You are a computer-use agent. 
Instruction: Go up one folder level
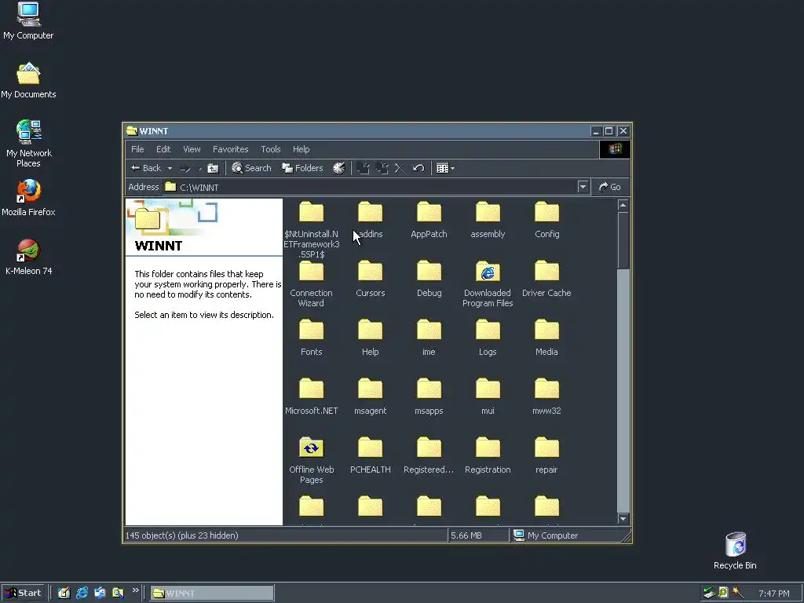click(x=213, y=168)
